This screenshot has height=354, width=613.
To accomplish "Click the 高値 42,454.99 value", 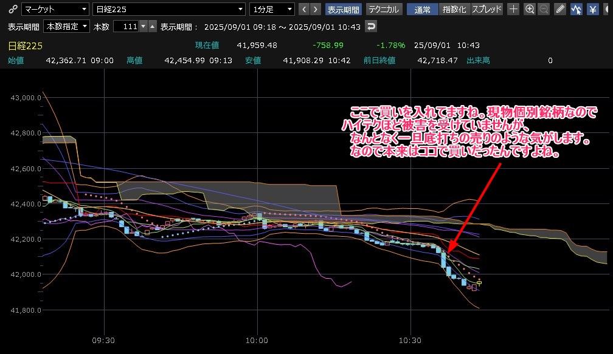I will (184, 61).
